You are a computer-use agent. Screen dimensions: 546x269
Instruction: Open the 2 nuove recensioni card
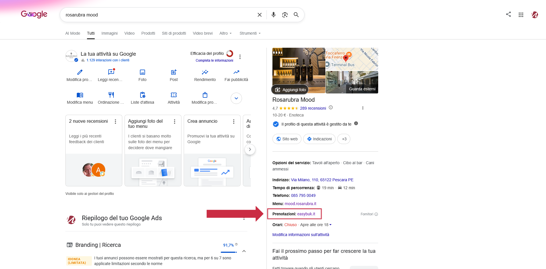[94, 151]
